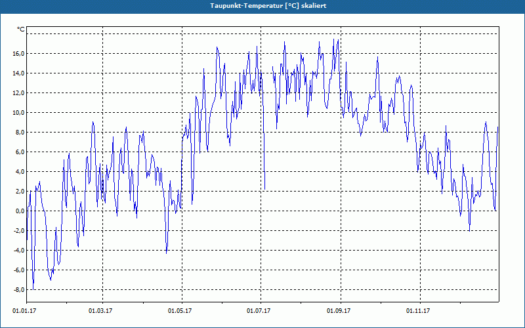Image resolution: width=525 pixels, height=328 pixels.
Task: Click the 14,0 y-axis label
Action: pyautogui.click(x=18, y=73)
